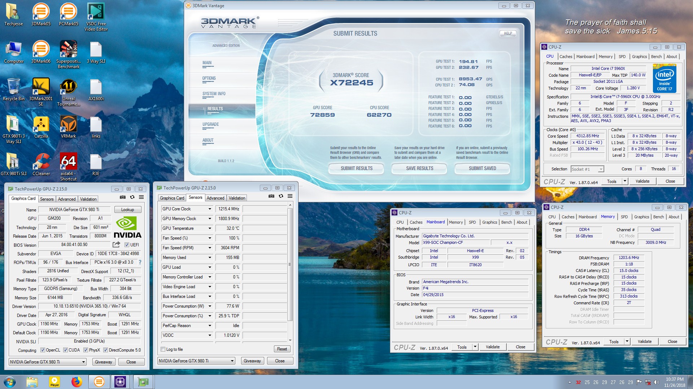
Task: Open the hamburger menu in GPU-Z Graphics Card window
Action: coord(141,197)
